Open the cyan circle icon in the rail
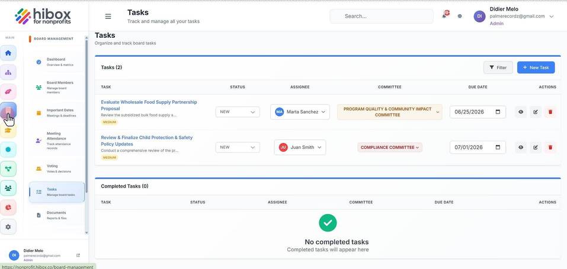The width and height of the screenshot is (567, 269). [8, 150]
